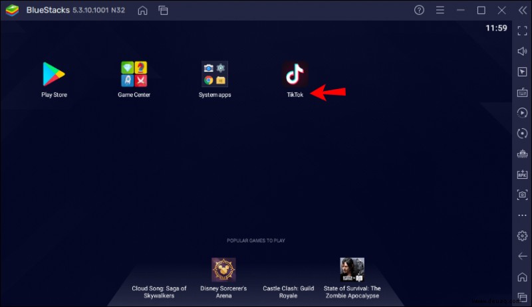Screen dimensions: 532x307
Task: Take a screenshot with the camera icon
Action: click(522, 195)
